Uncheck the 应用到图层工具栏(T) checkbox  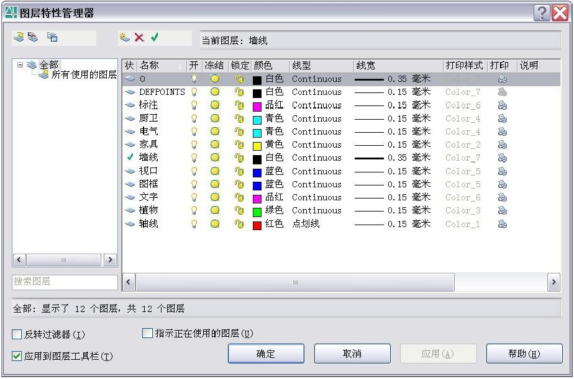click(x=17, y=355)
